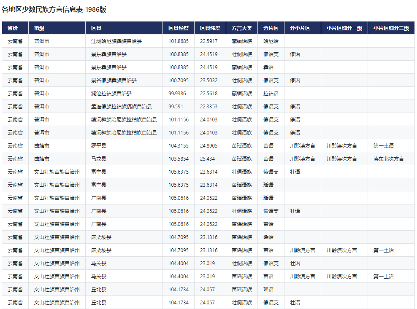Viewport: 417px width, 309px height.
Task: Click the 区县经度 column header
Action: (x=179, y=28)
